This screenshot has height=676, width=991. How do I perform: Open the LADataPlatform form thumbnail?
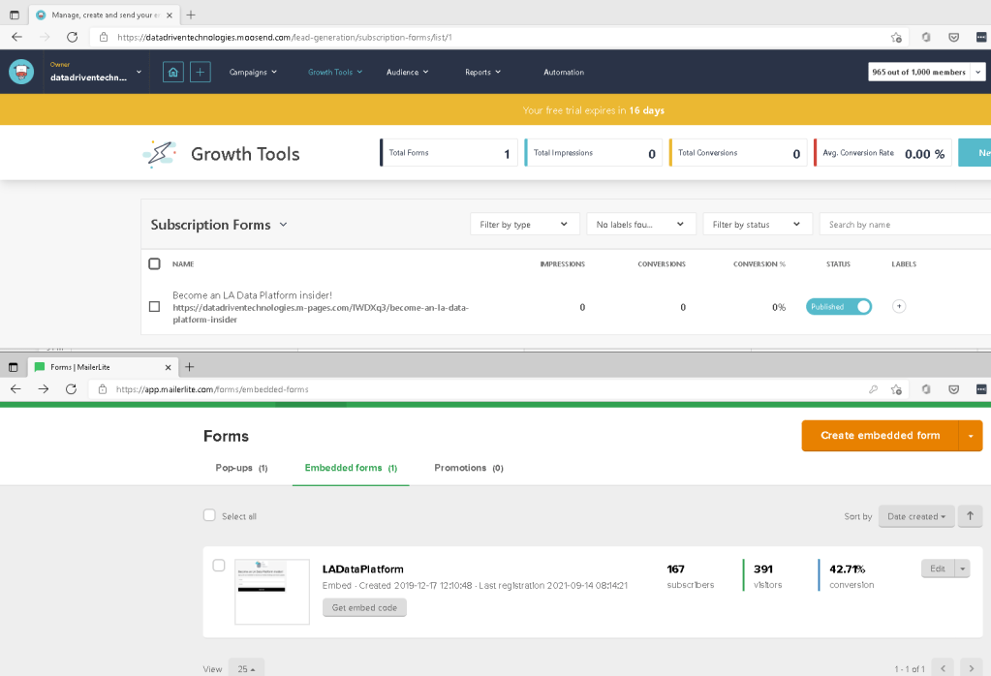272,591
